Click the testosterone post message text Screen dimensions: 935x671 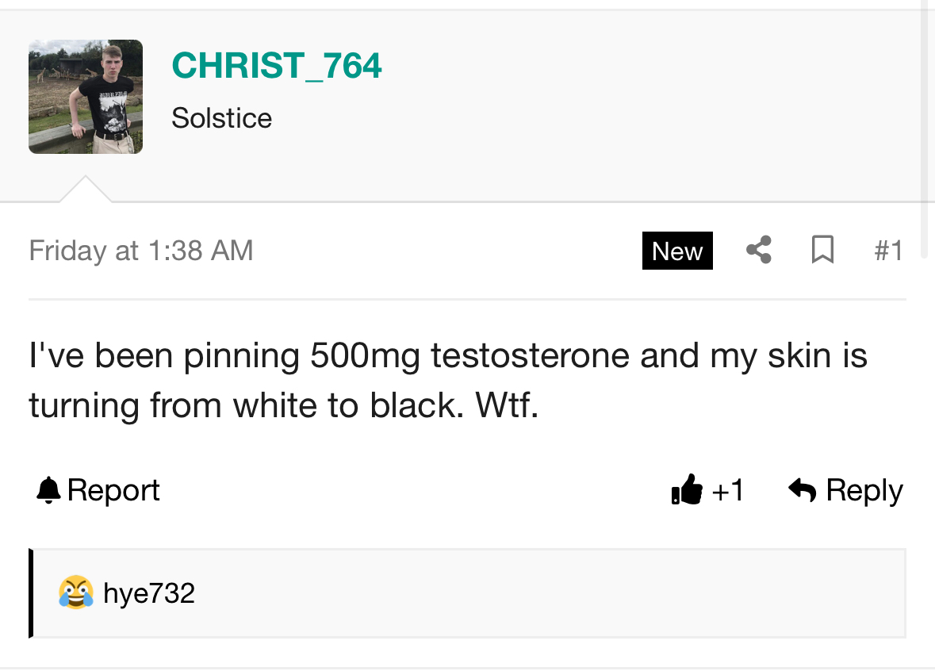pyautogui.click(x=448, y=381)
